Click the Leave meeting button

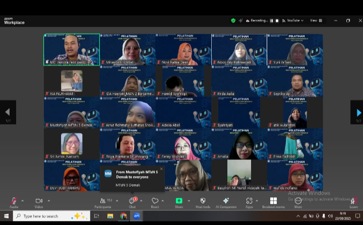[x=353, y=202]
